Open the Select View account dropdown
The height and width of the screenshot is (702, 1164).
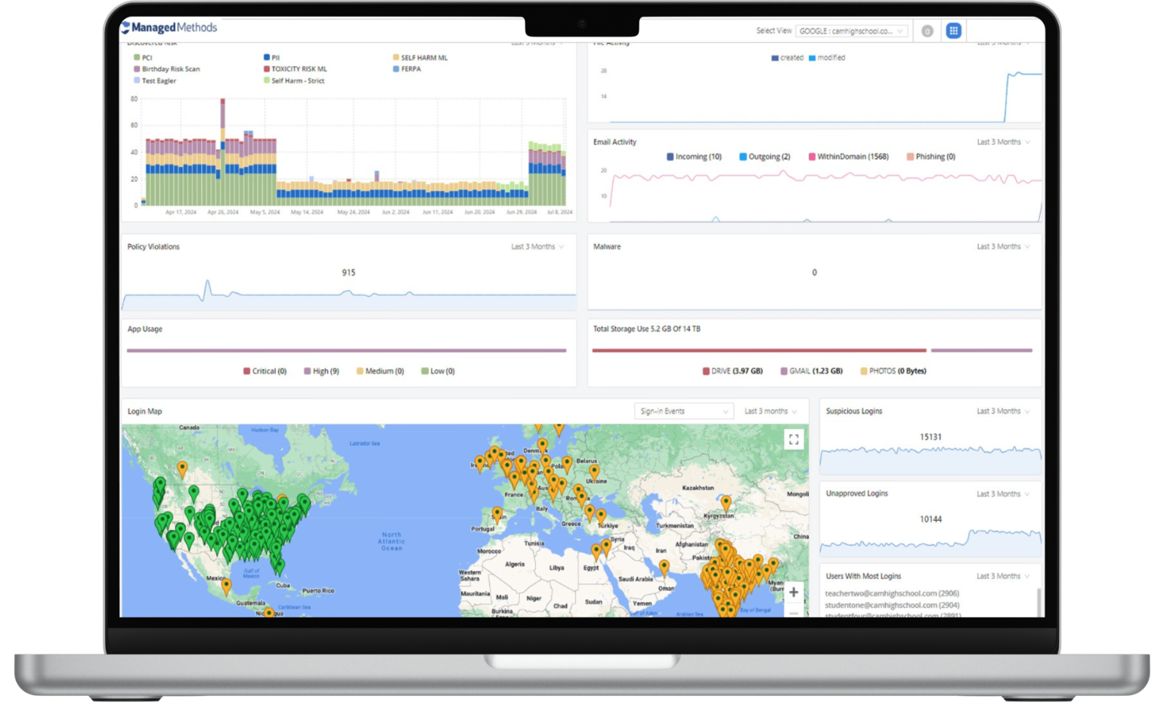coord(851,31)
